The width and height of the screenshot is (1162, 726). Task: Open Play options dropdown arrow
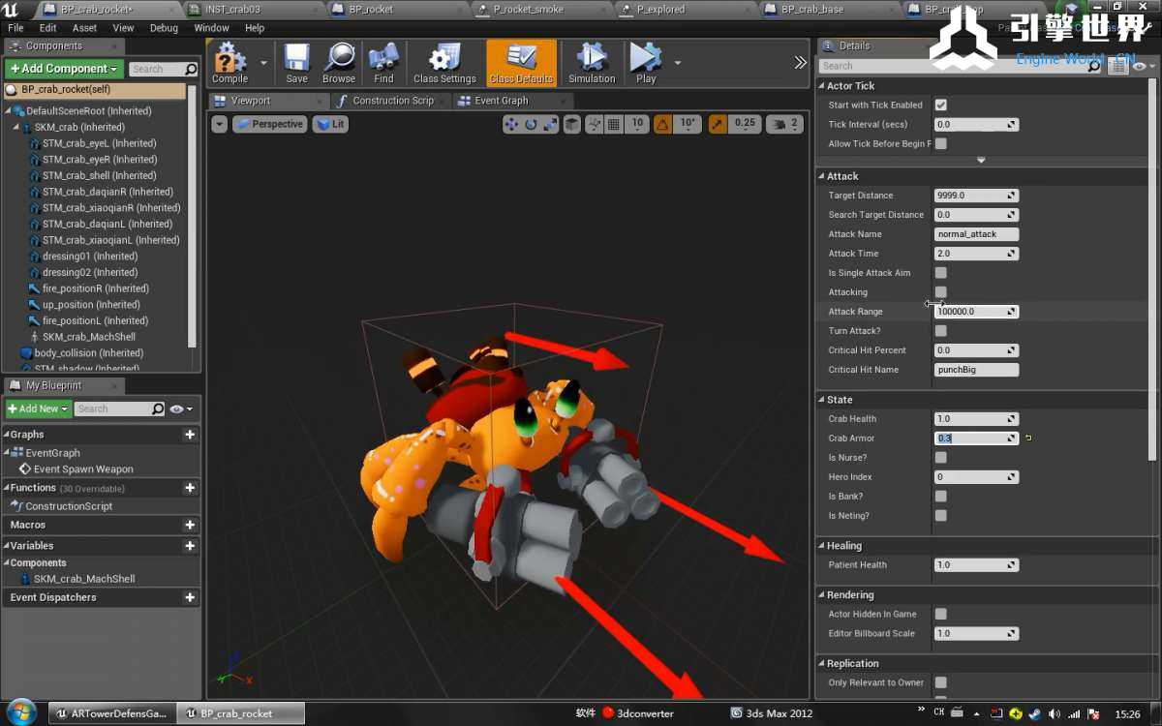point(677,63)
